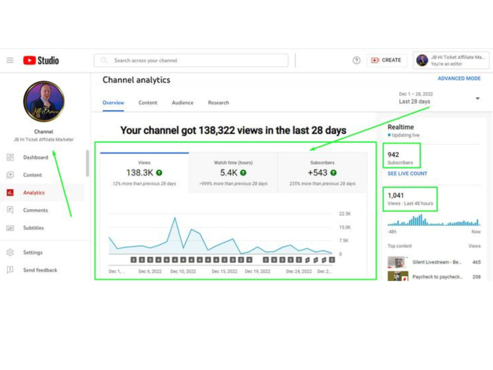Click the Subtitles icon in sidebar
The image size is (493, 370).
coord(10,228)
